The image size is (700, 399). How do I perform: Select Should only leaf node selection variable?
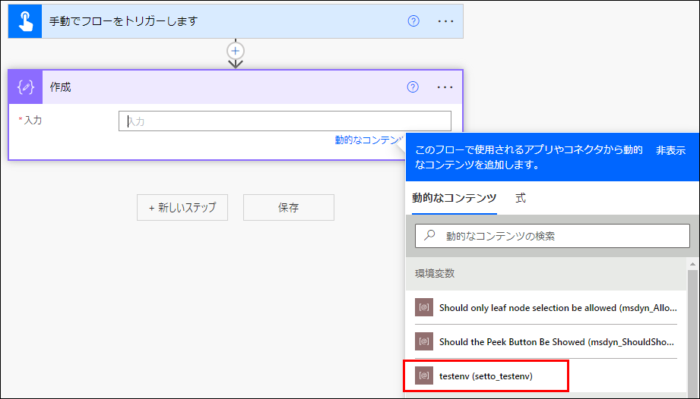coord(546,307)
